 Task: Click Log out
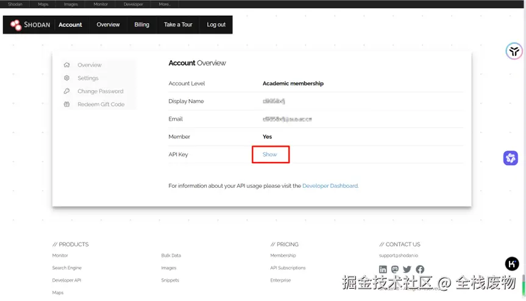pyautogui.click(x=216, y=24)
